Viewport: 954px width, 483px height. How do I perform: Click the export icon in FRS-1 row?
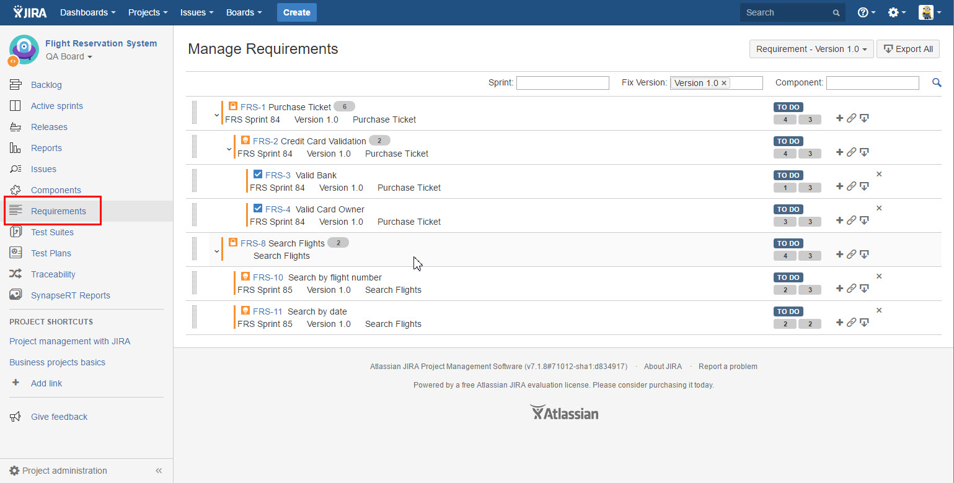pyautogui.click(x=864, y=118)
